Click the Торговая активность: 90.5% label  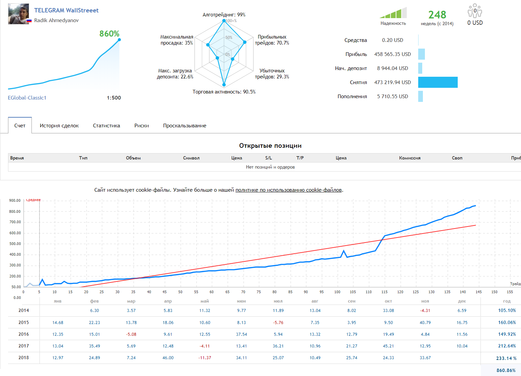click(x=224, y=92)
